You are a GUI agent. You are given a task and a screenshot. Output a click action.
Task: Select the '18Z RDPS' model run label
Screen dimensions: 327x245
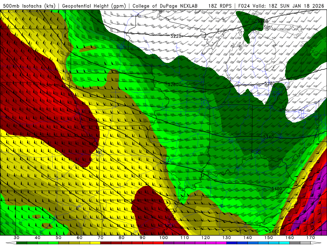(x=220, y=6)
